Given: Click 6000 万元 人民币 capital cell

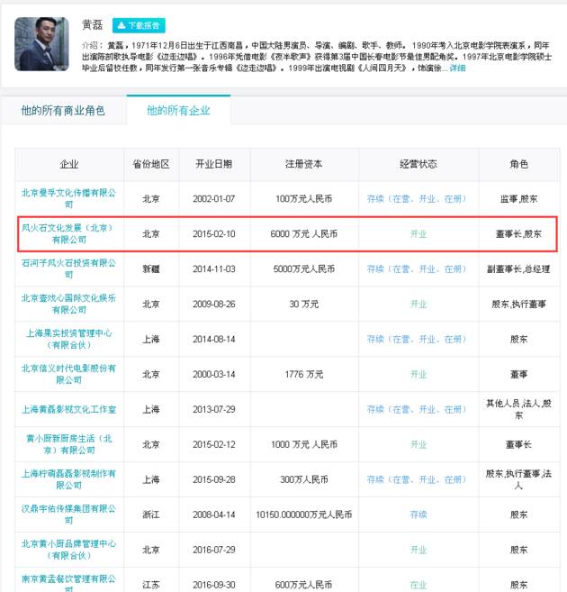Looking at the screenshot, I should (x=304, y=233).
